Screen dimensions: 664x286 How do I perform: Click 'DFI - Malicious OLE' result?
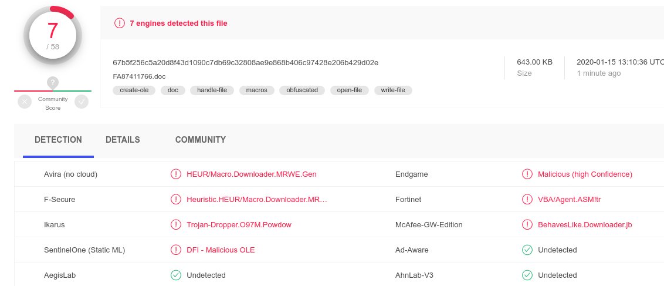click(221, 250)
